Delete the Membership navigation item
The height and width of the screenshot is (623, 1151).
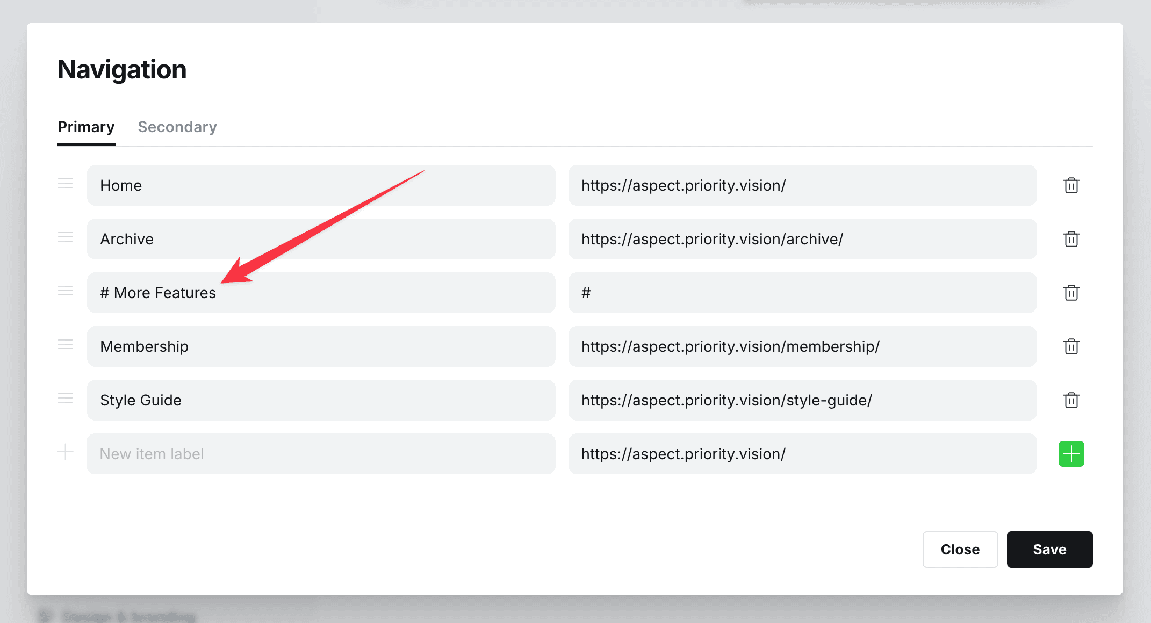point(1071,346)
